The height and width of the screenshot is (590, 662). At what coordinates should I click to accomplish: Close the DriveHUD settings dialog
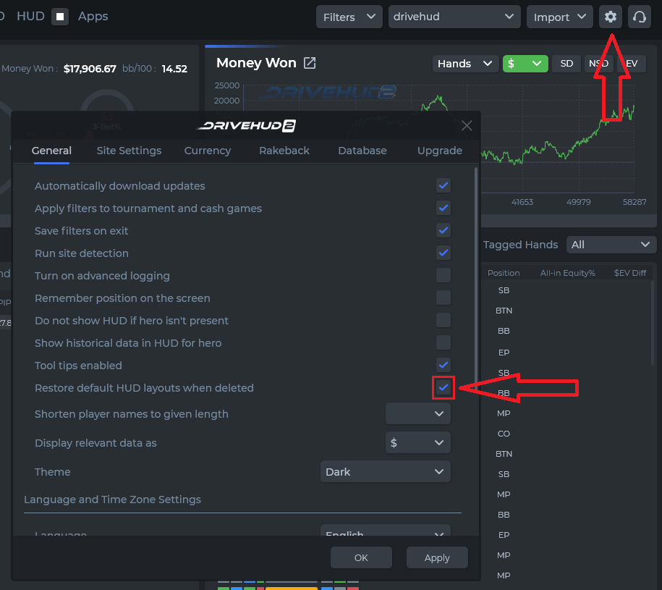click(x=467, y=125)
